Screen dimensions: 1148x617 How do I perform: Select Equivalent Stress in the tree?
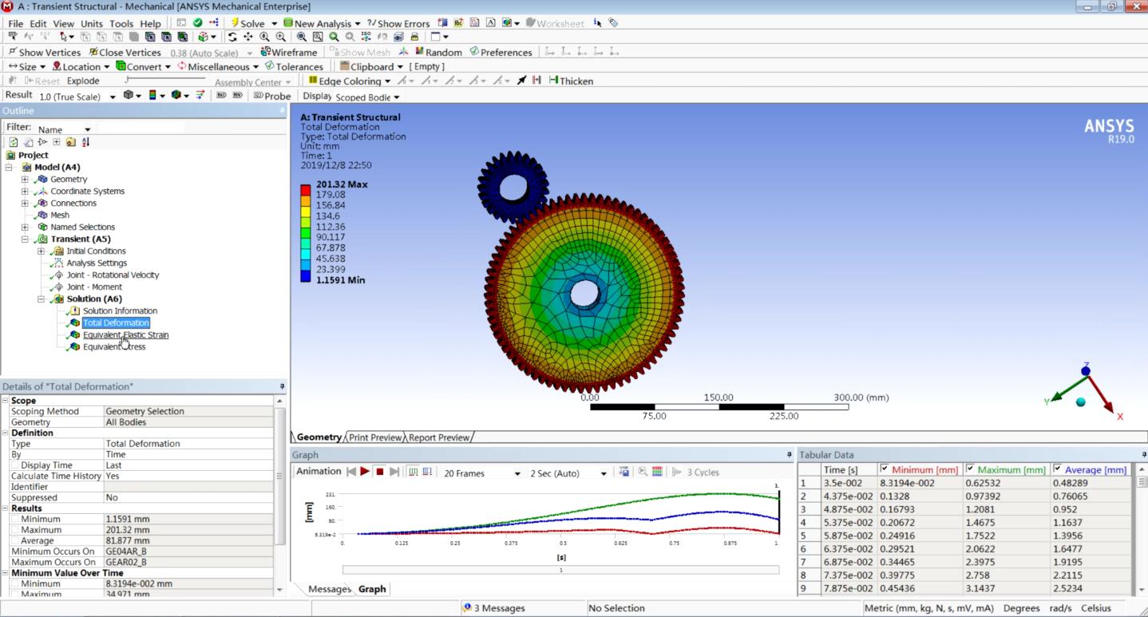point(114,346)
